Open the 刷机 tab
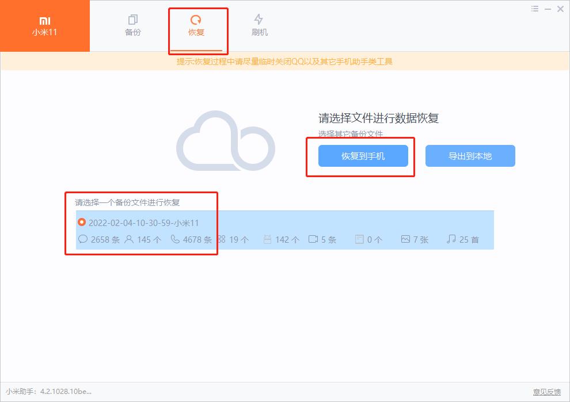The image size is (570, 402). [259, 26]
